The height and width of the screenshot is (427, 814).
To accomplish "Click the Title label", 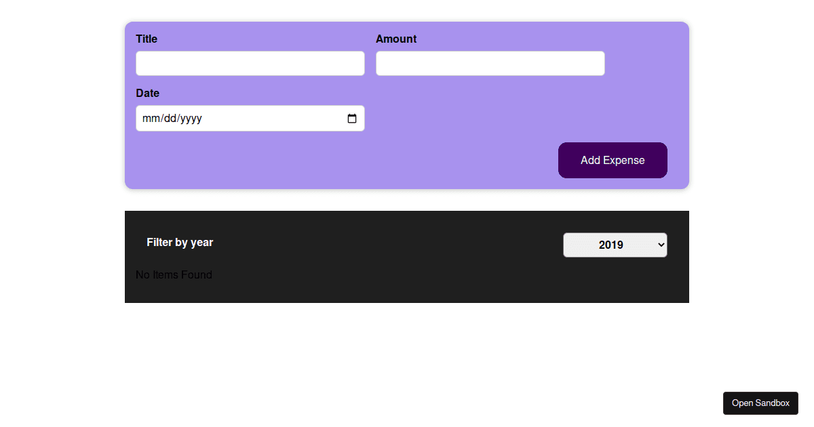I will (147, 39).
